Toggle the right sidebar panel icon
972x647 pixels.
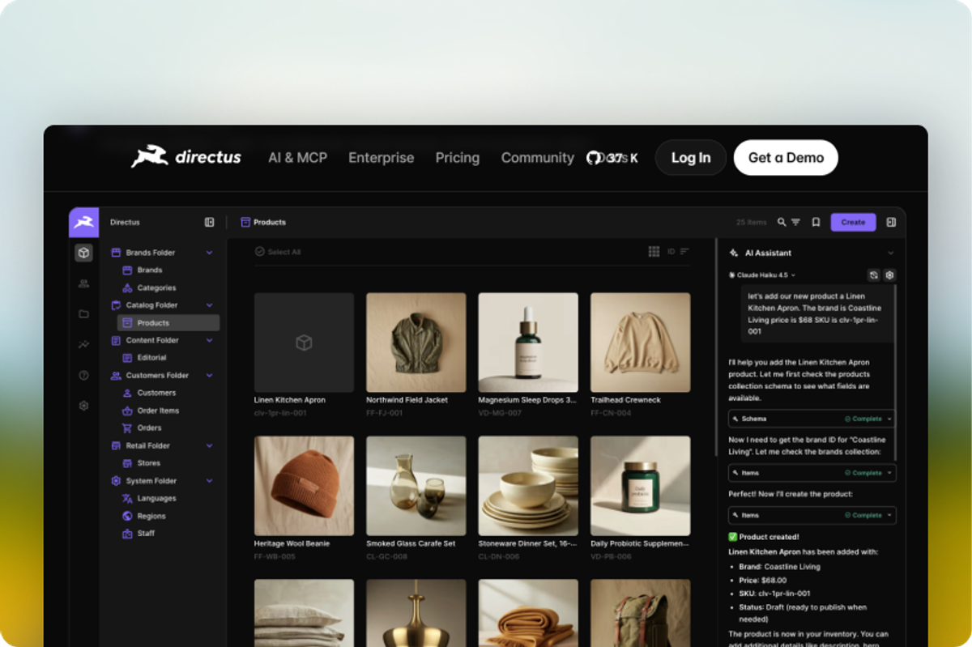click(x=891, y=222)
